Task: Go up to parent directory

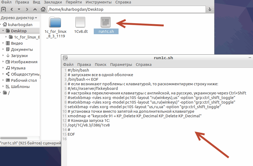Action: click(35, 9)
